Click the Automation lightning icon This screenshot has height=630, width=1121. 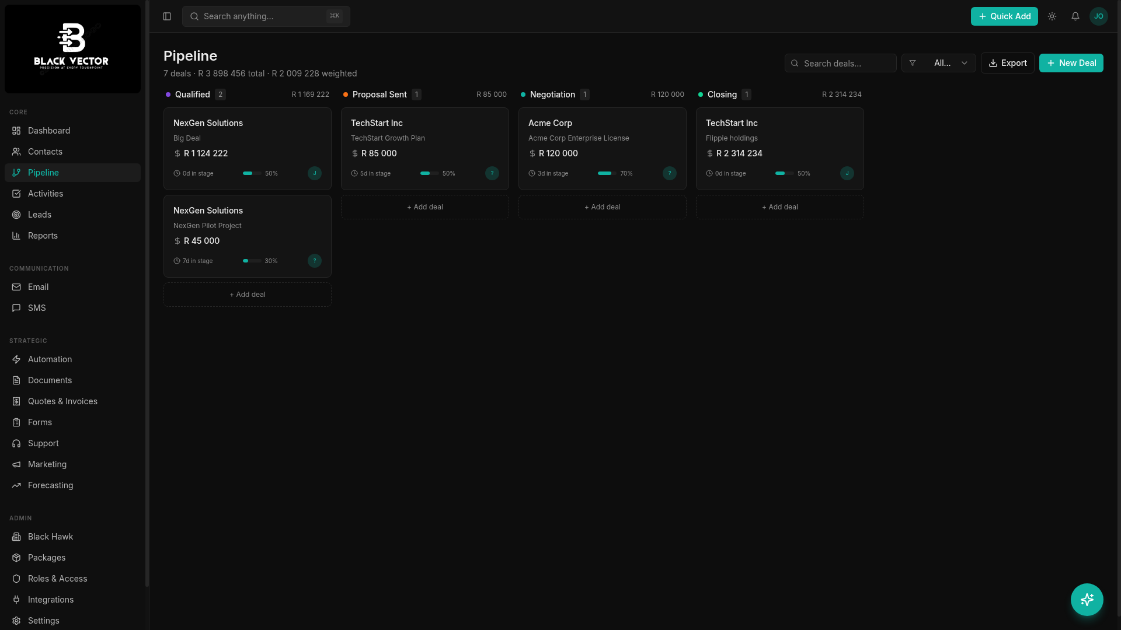point(16,359)
